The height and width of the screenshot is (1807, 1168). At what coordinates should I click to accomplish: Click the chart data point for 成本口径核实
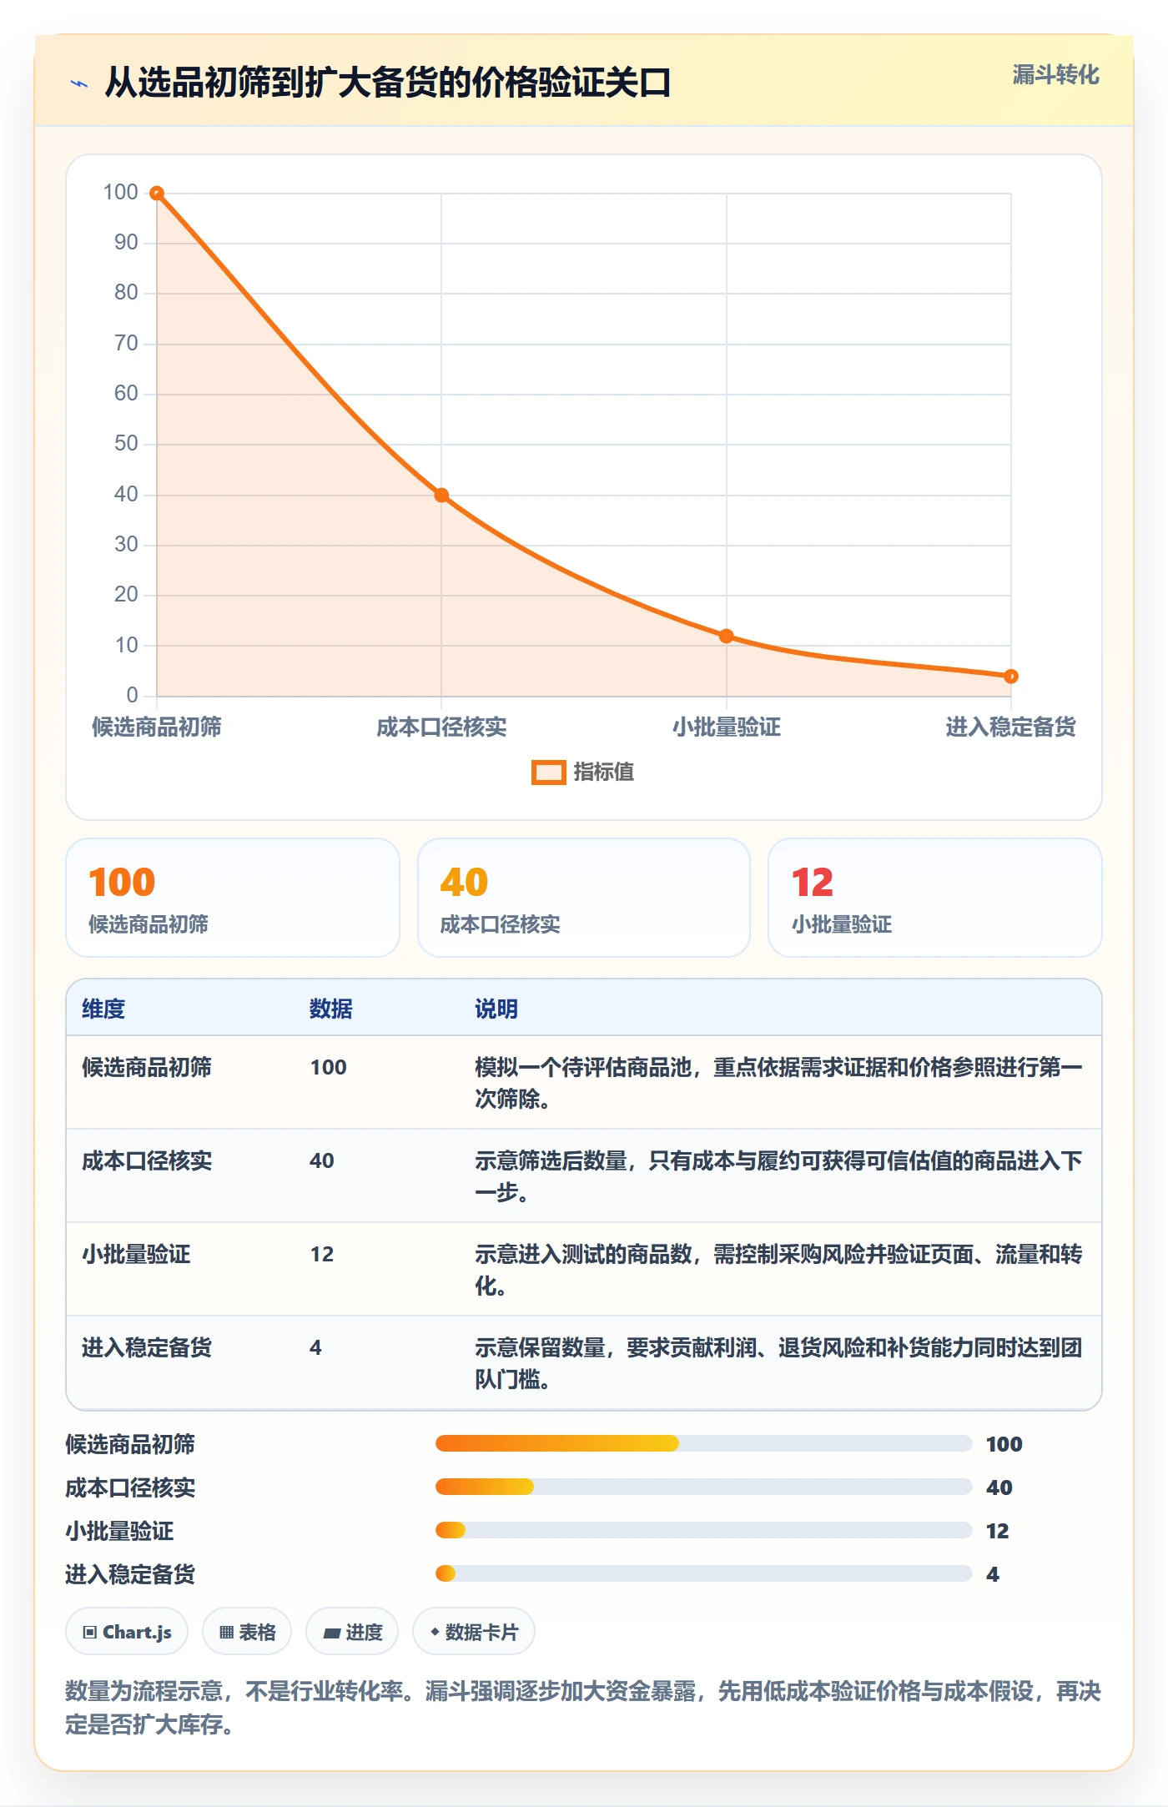(x=441, y=496)
